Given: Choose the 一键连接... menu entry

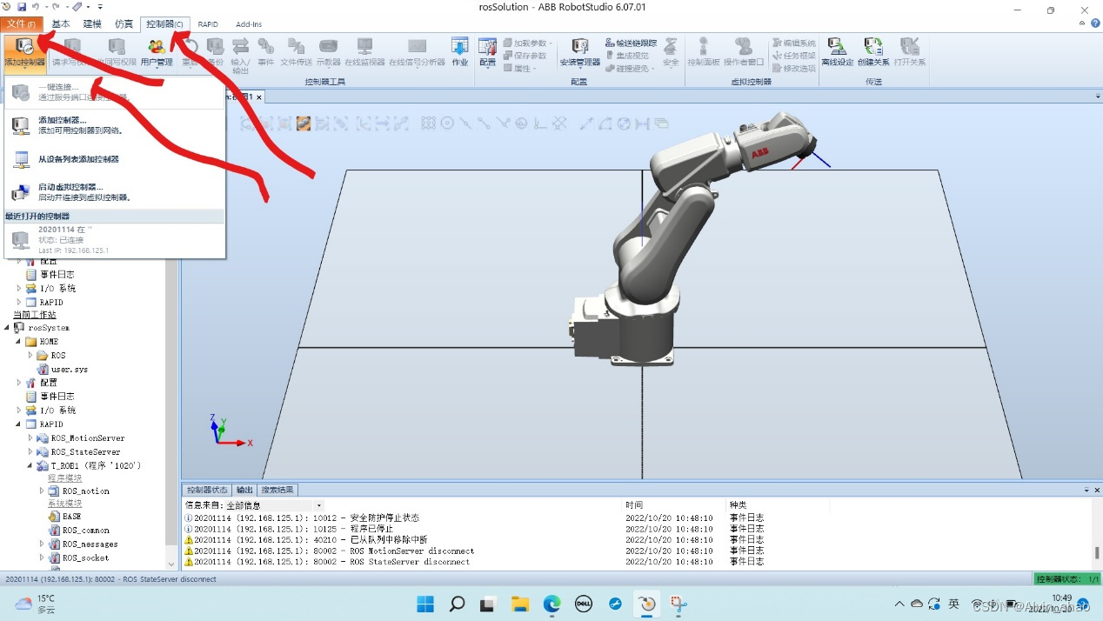Looking at the screenshot, I should pos(115,91).
